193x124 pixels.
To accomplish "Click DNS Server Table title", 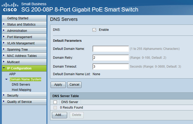I will point(66,96).
